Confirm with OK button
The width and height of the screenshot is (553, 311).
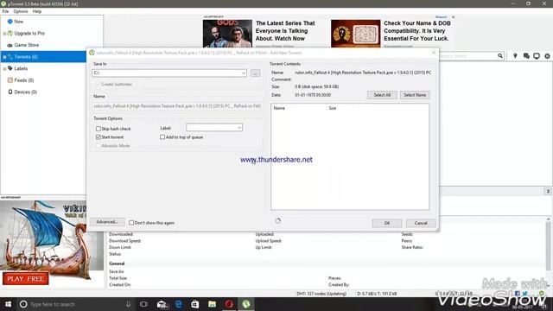(x=387, y=223)
